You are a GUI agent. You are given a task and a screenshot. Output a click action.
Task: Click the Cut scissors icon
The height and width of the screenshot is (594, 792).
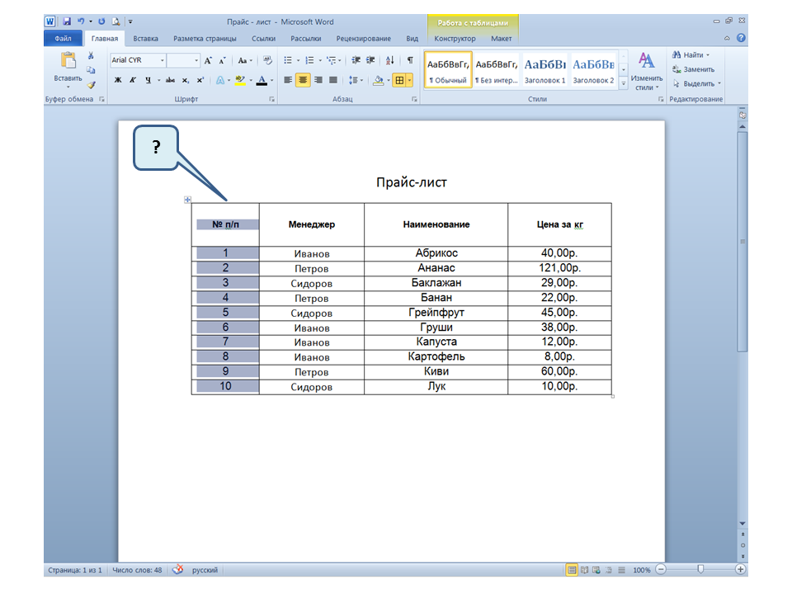(x=91, y=56)
